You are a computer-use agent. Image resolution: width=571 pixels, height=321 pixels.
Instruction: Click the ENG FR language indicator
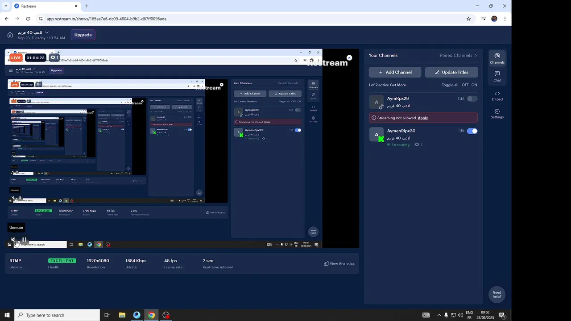pos(469,315)
